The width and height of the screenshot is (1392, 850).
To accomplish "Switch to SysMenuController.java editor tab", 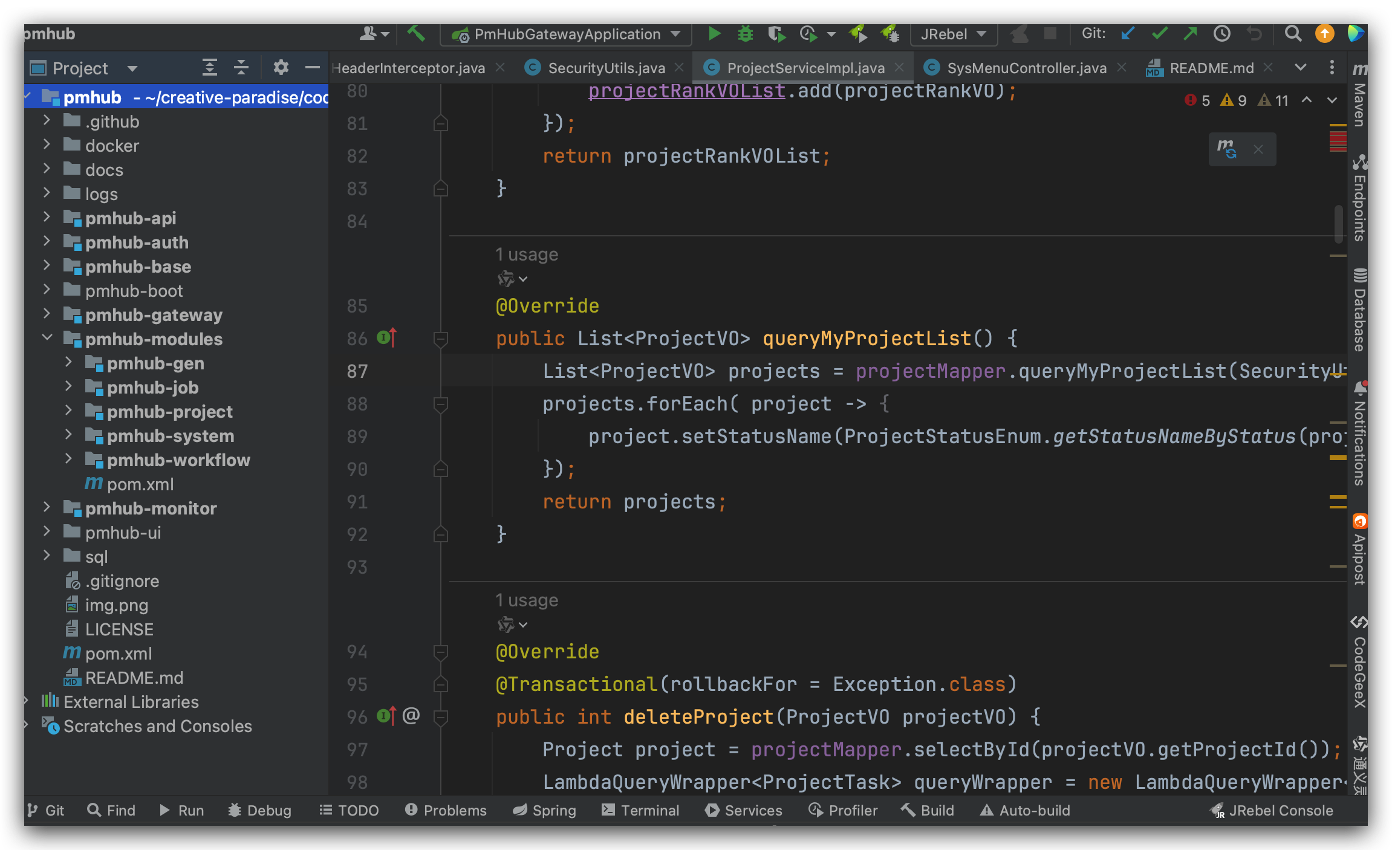I will pos(1026,68).
